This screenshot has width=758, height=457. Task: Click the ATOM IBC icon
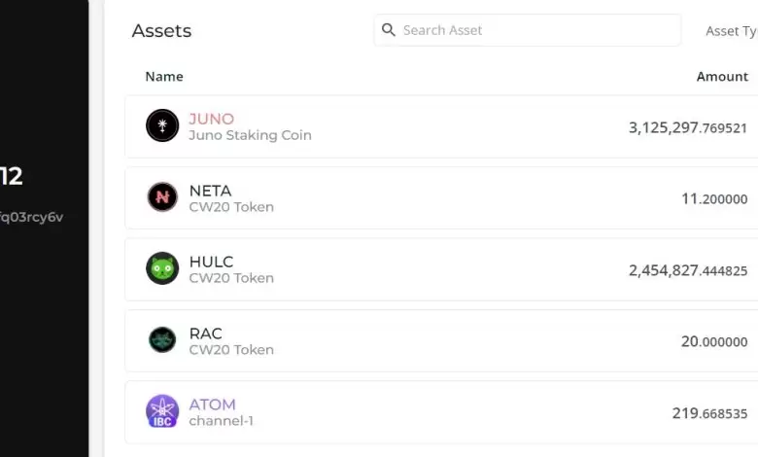(x=162, y=411)
